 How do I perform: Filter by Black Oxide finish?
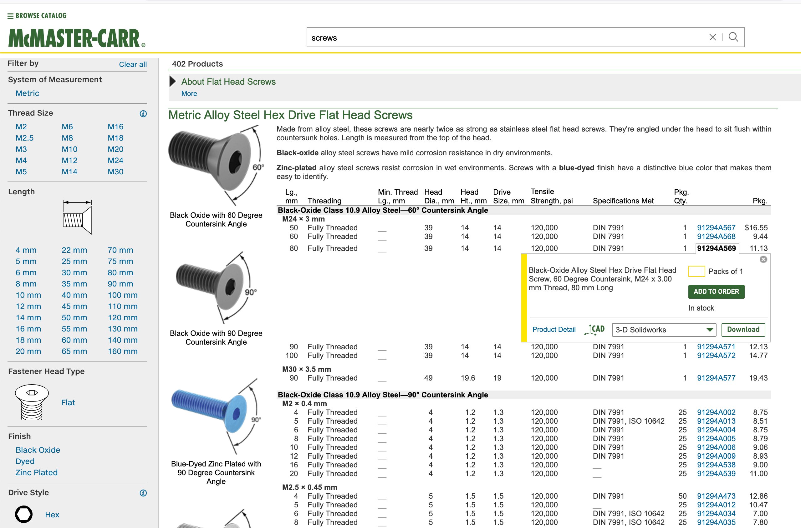pos(38,450)
